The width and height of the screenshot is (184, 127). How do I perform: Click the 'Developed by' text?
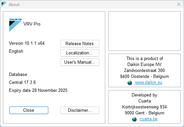pos(145,95)
